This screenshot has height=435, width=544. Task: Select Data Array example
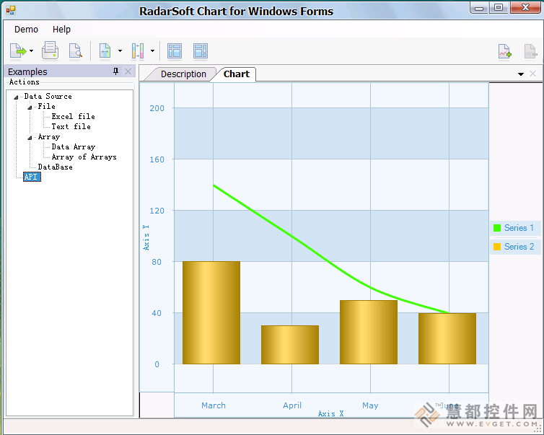click(x=73, y=147)
